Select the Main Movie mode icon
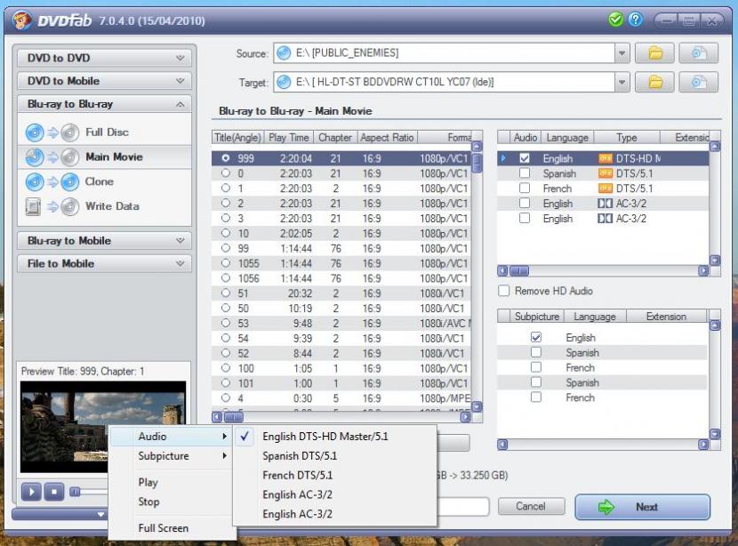Screen dimensions: 738x546 52,157
